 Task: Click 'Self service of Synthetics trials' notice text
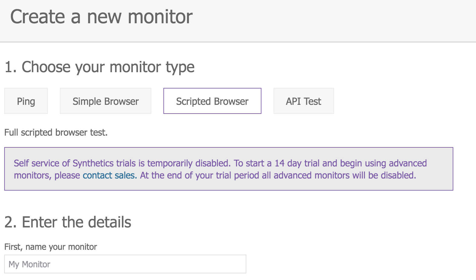[220, 169]
